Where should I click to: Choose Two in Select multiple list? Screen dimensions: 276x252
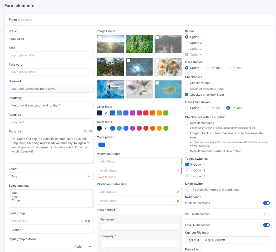(x=15, y=197)
